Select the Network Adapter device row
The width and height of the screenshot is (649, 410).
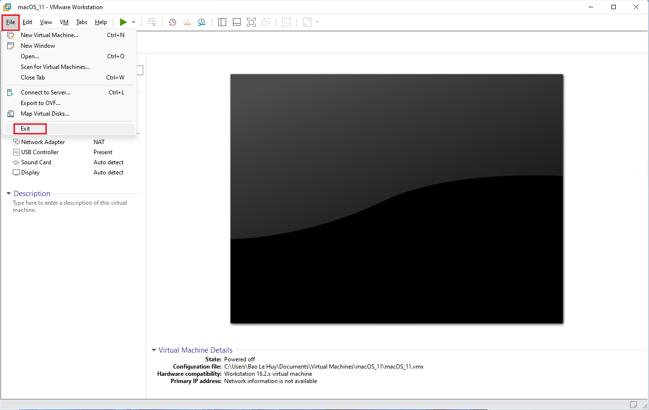(76, 142)
